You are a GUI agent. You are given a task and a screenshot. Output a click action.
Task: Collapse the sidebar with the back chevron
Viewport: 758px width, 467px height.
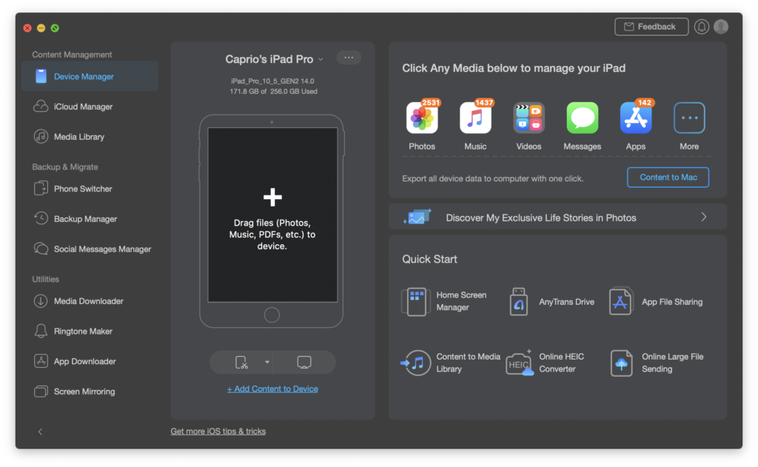[40, 431]
